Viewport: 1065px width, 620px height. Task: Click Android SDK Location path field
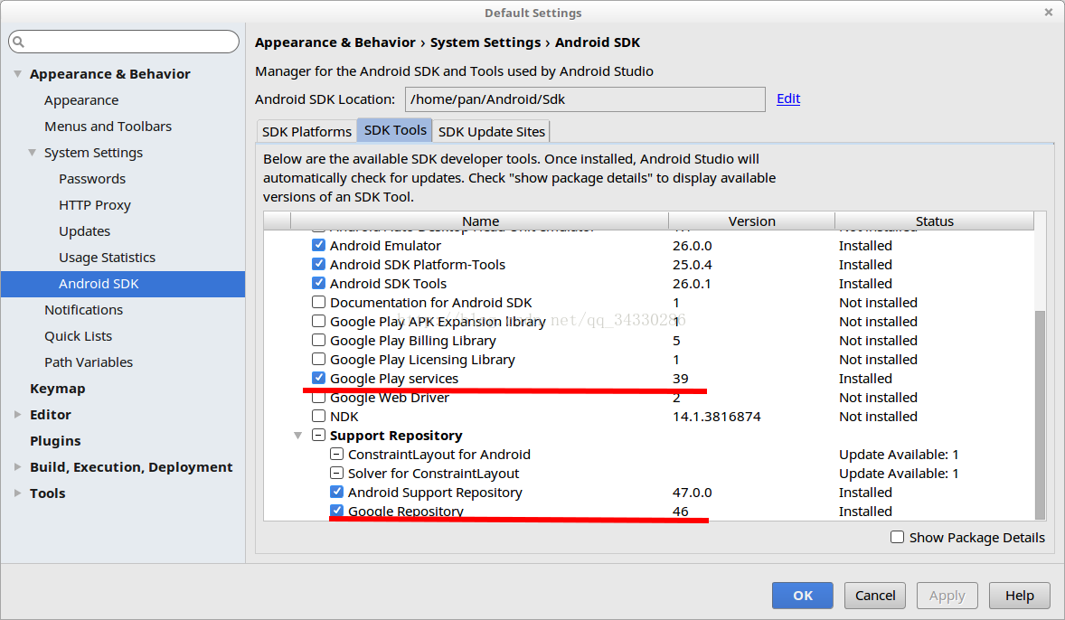point(585,99)
